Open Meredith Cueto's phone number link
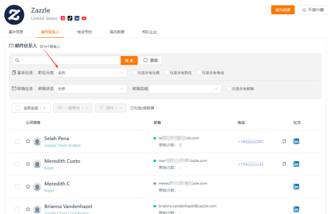The height and width of the screenshot is (214, 328). point(250,164)
